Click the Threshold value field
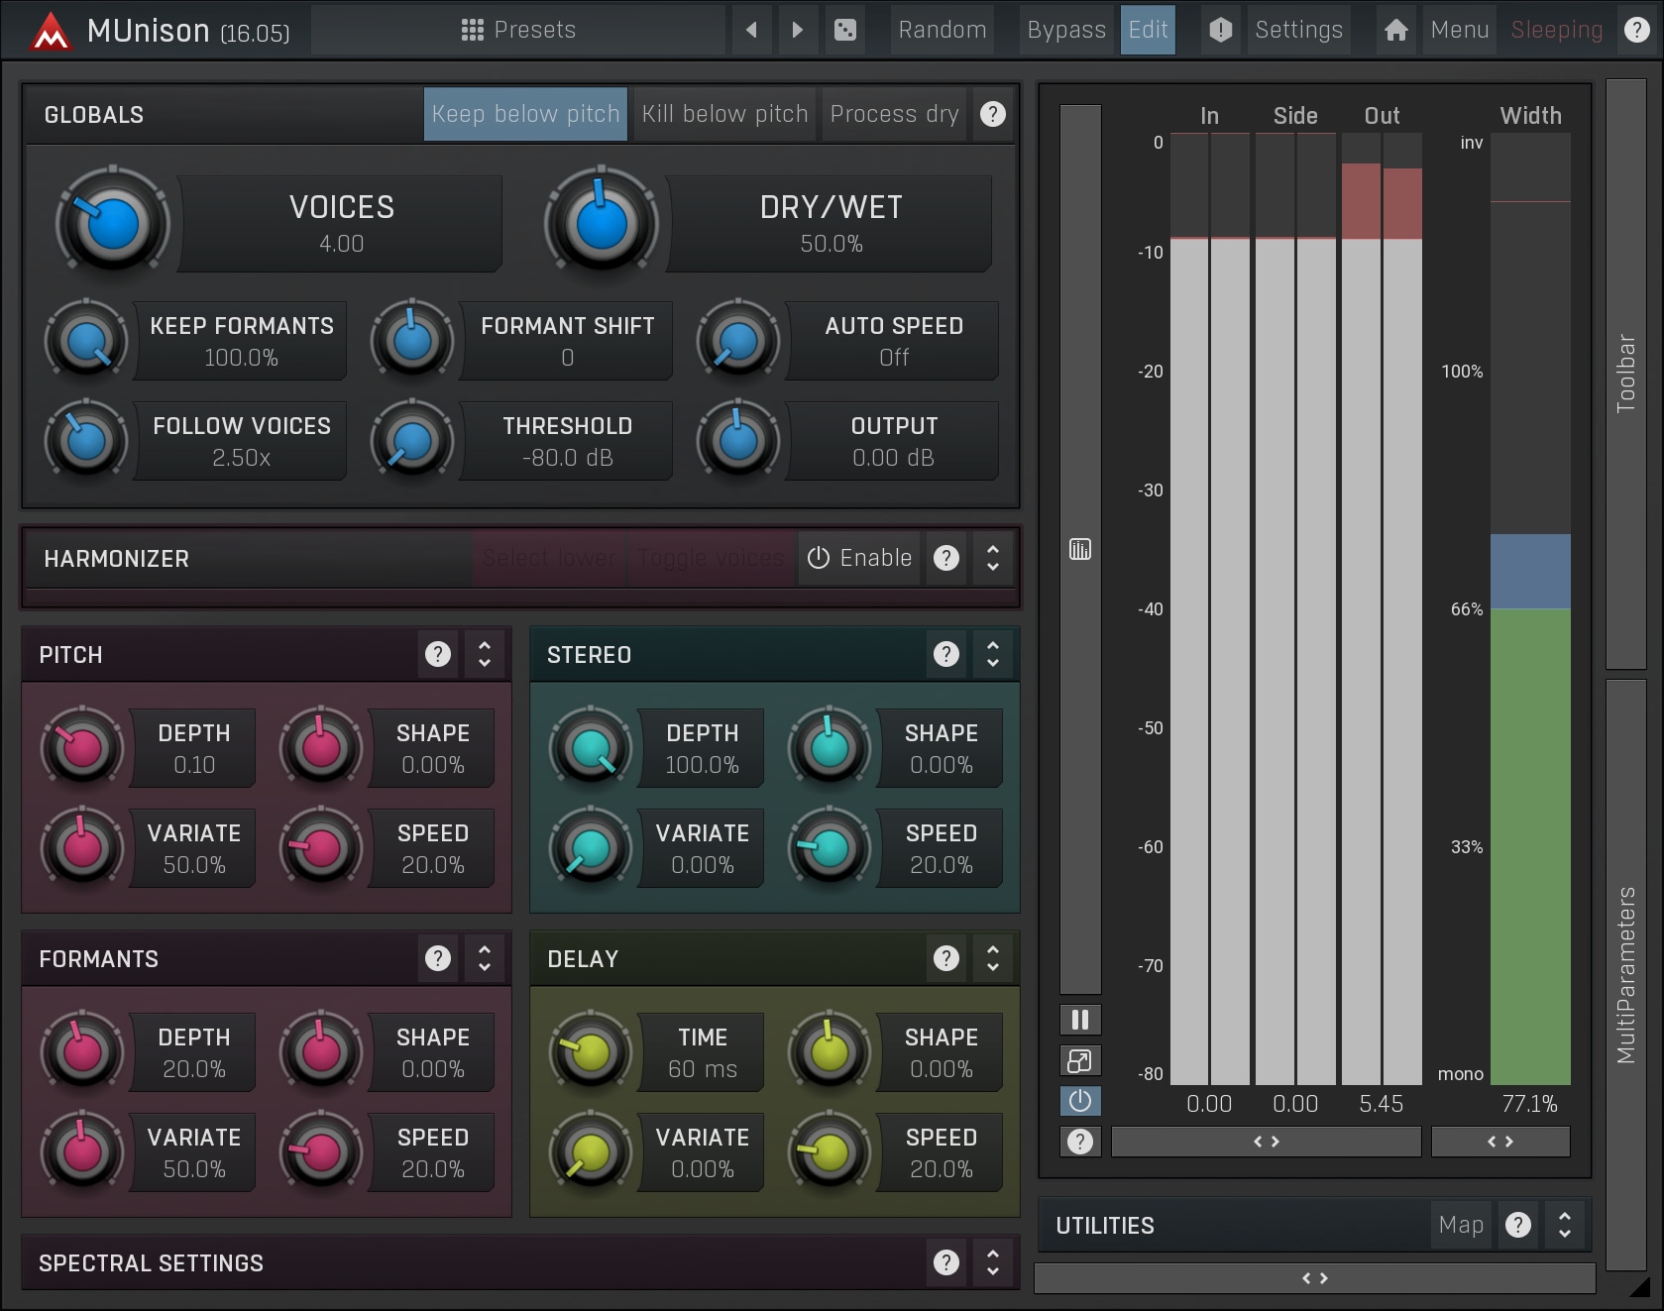Screen dimensions: 1664x1311 click(567, 441)
